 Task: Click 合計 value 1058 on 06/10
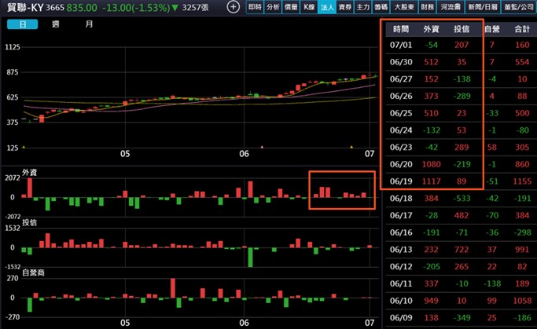pos(522,301)
